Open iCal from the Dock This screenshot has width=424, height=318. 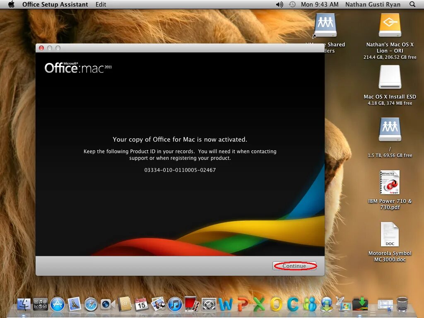click(x=142, y=304)
